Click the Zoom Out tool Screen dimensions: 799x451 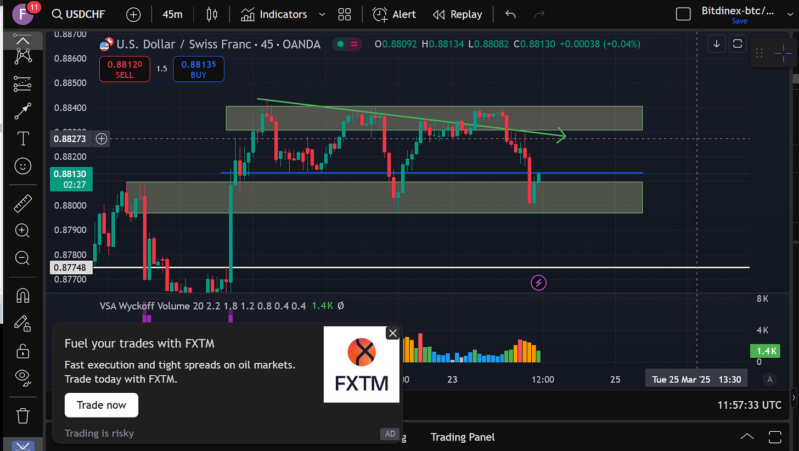pyautogui.click(x=23, y=258)
